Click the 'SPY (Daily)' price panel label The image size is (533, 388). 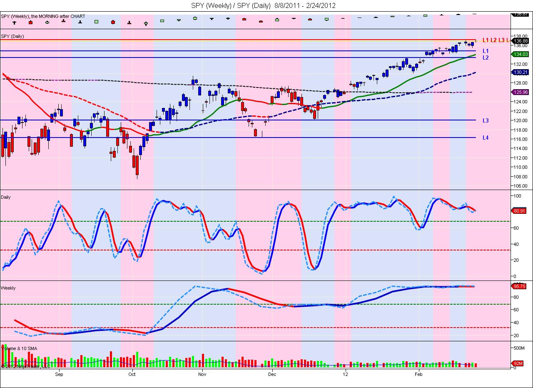click(12, 36)
